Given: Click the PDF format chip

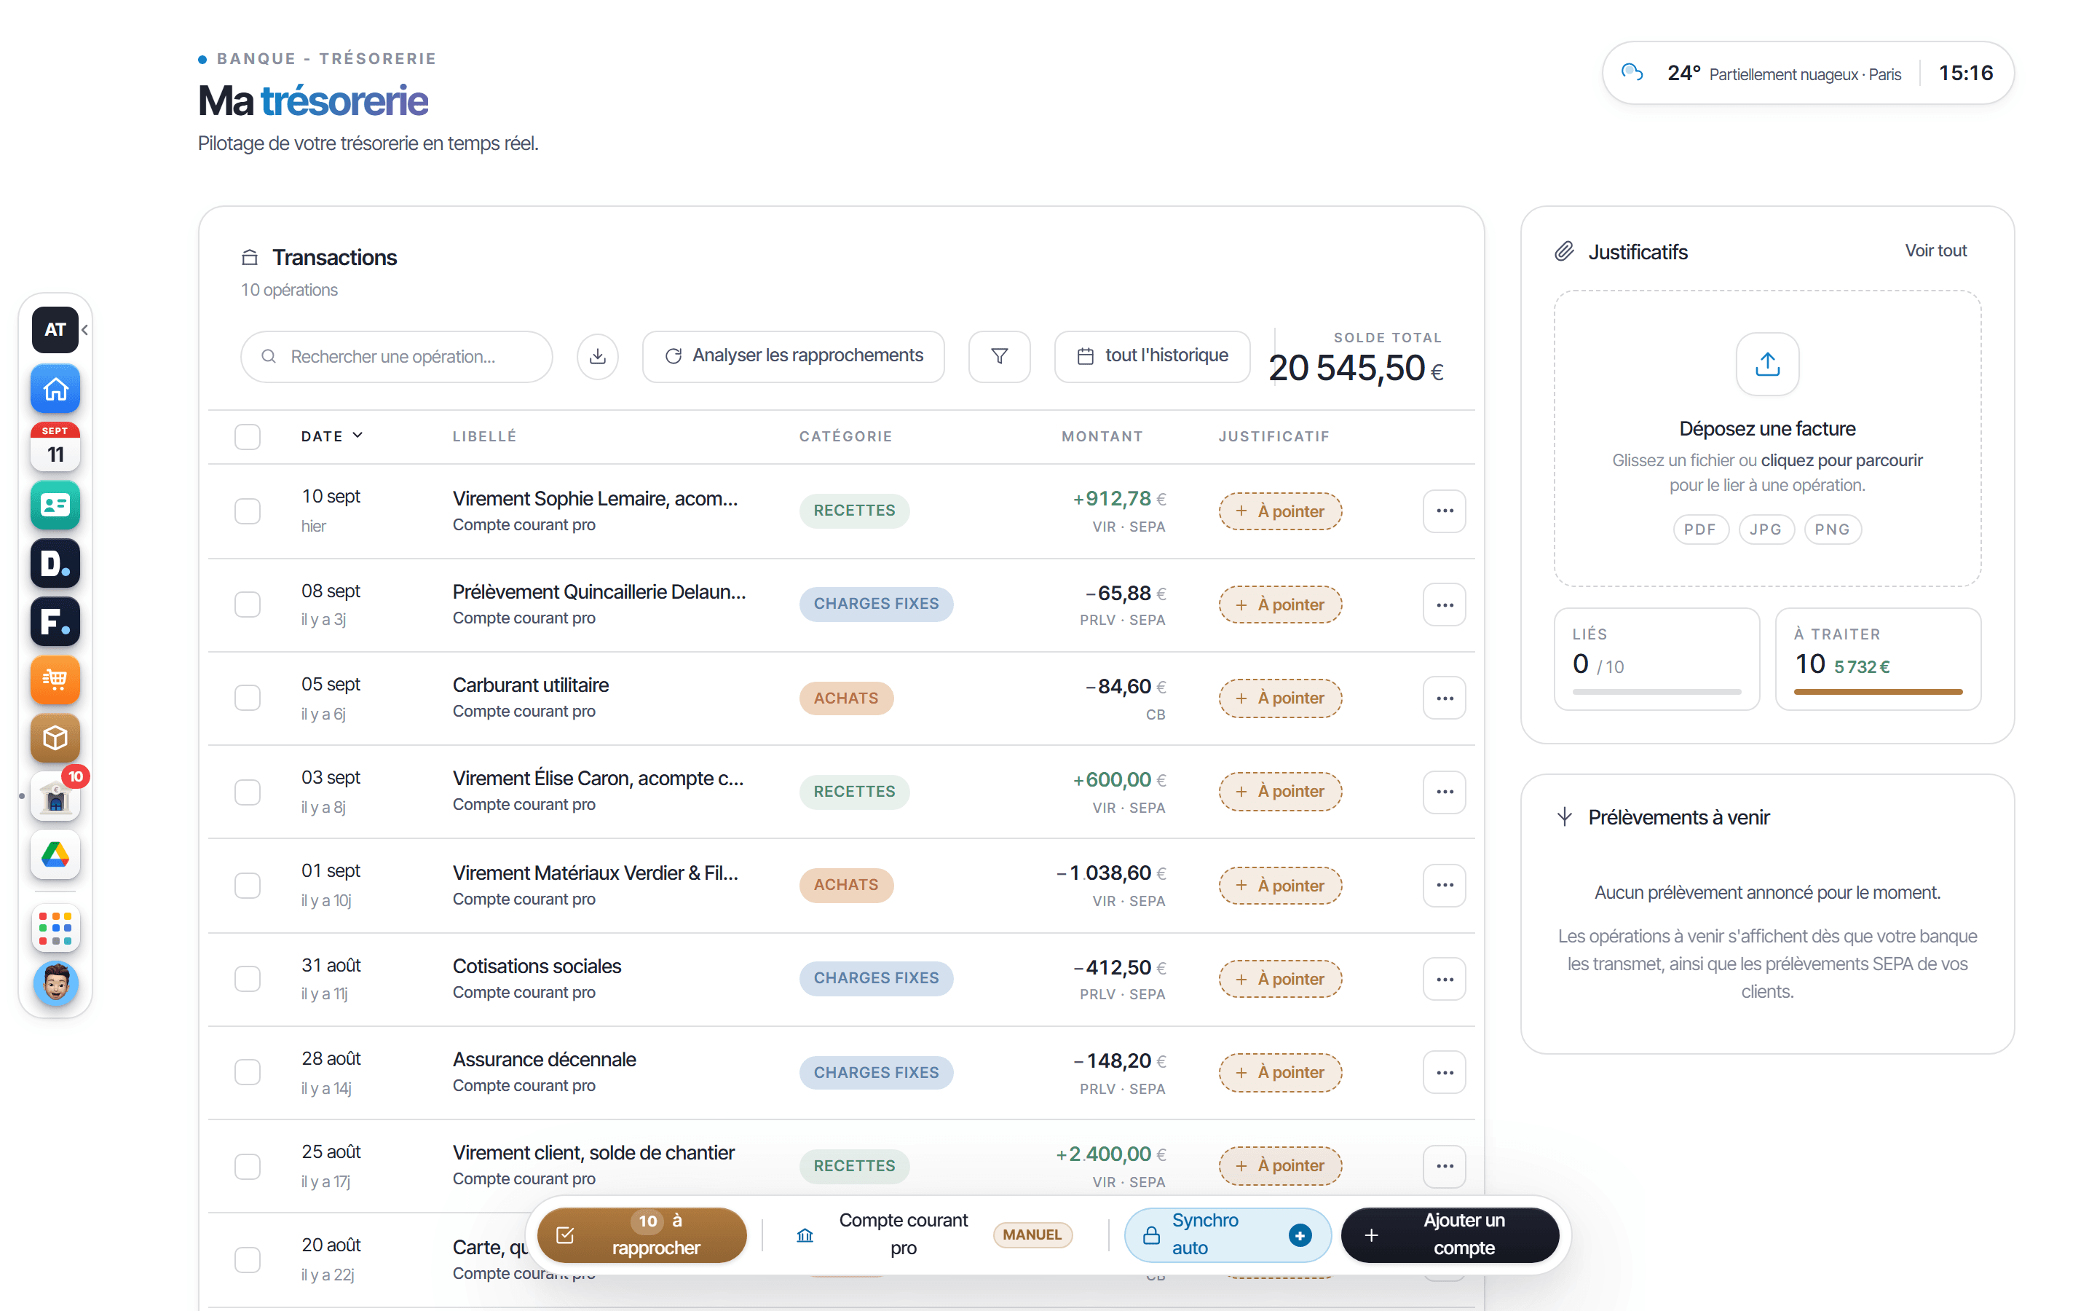Looking at the screenshot, I should 1699,529.
